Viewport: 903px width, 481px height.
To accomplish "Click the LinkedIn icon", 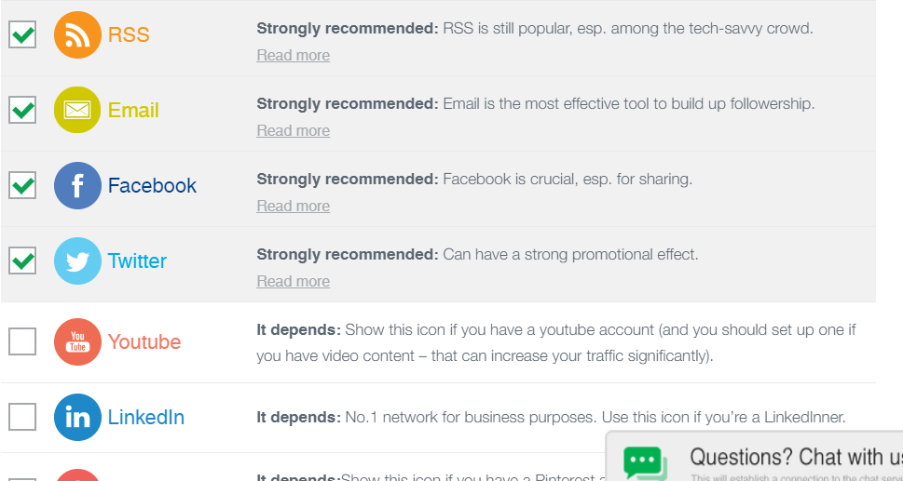I will coord(77,417).
